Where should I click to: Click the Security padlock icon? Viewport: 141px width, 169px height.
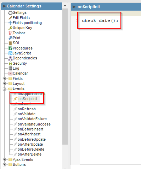[10, 63]
